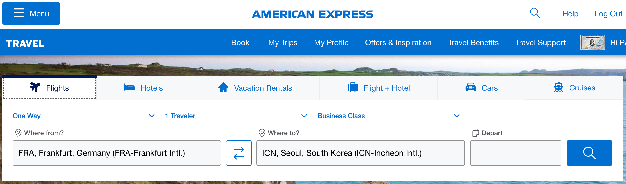Click the Log Out link
This screenshot has width=626, height=184.
pos(608,14)
